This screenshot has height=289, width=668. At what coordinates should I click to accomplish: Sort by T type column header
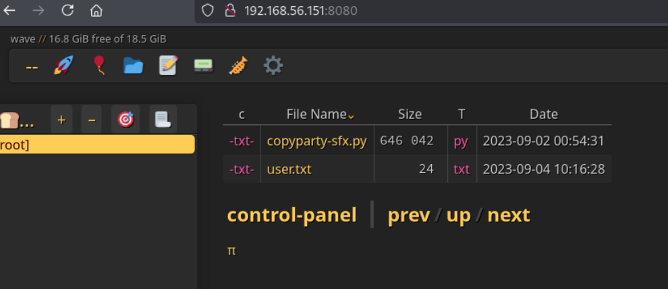coord(462,114)
